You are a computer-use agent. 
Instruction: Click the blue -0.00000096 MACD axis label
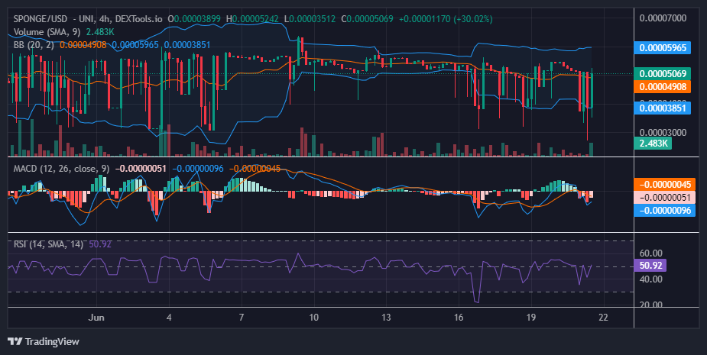[x=665, y=210]
